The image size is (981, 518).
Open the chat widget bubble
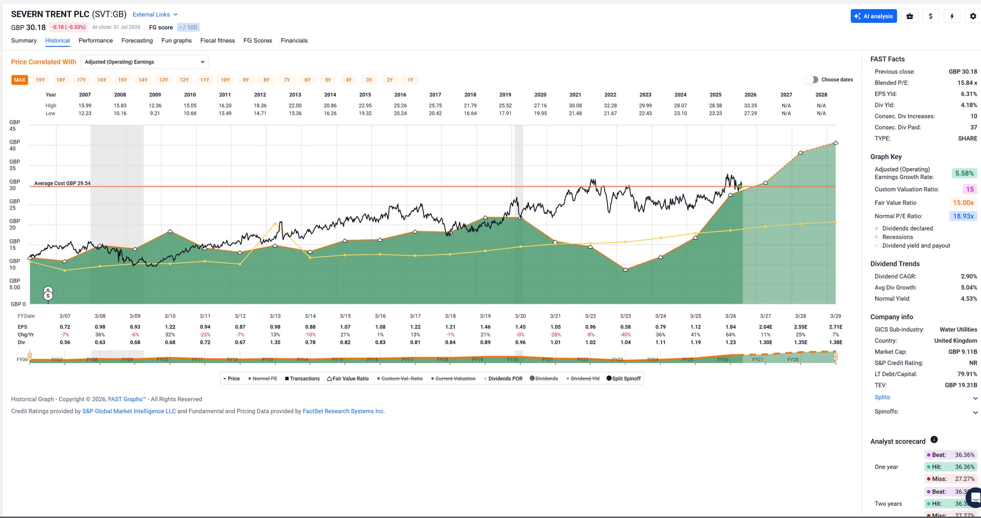(975, 497)
